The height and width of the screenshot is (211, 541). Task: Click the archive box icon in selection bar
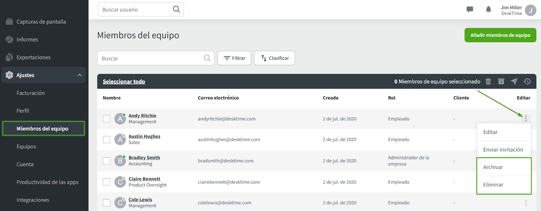pos(501,81)
